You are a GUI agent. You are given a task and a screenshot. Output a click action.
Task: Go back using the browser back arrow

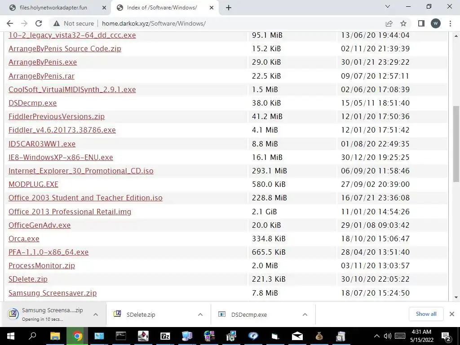pyautogui.click(x=10, y=23)
